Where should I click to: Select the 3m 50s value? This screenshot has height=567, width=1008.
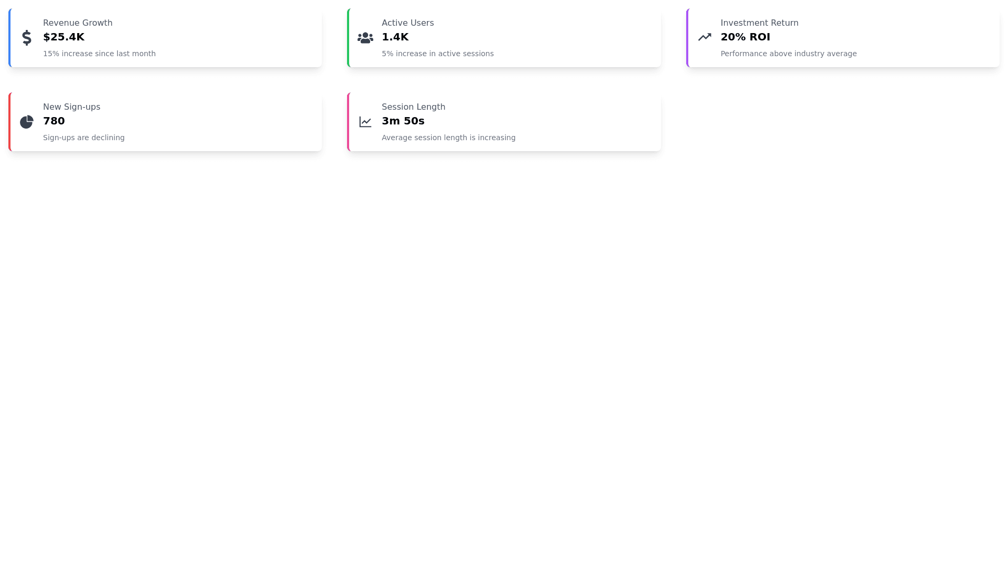403,121
